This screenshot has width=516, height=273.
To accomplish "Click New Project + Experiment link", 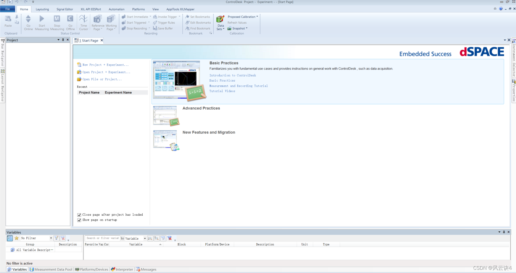I will 105,65.
